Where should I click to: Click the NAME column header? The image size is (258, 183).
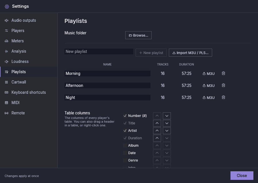[107, 65]
